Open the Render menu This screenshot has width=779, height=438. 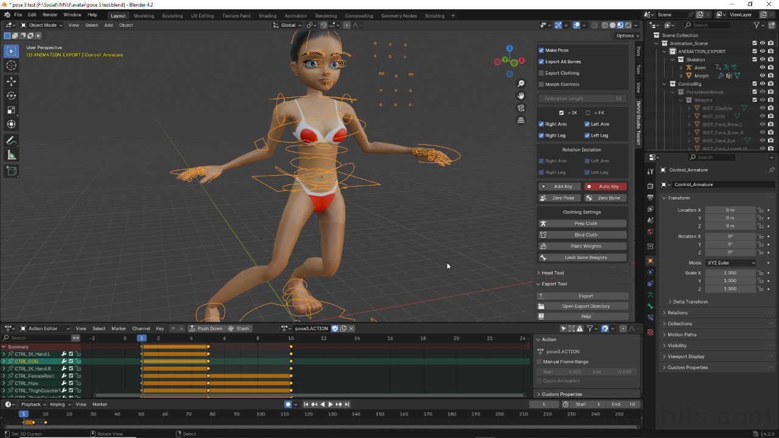(x=50, y=15)
